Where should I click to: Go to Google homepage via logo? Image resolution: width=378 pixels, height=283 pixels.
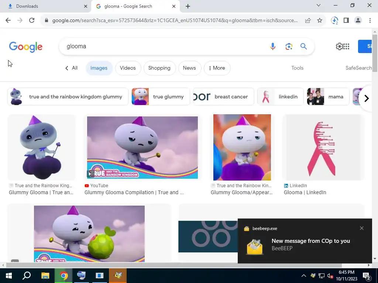pos(25,47)
